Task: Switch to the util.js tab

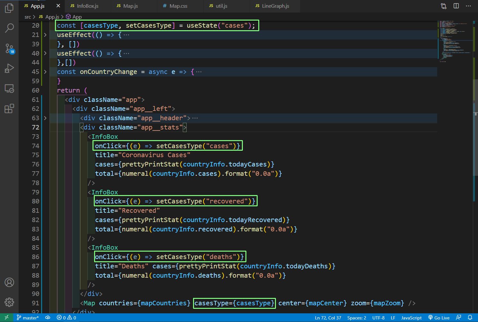Action: click(221, 6)
